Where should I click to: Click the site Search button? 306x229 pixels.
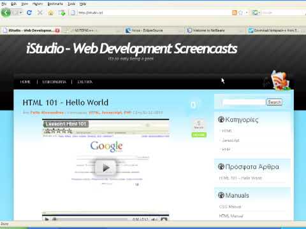[x=274, y=102]
